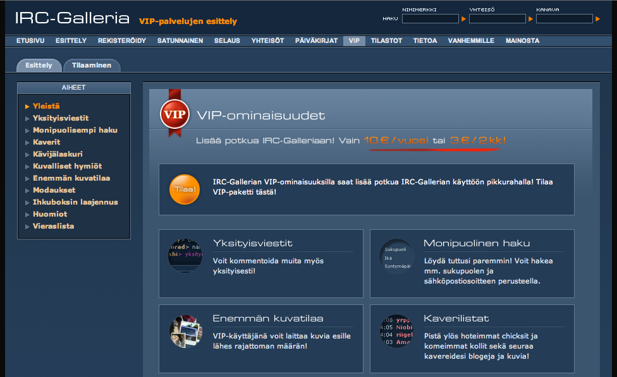
Task: Click the Vieraslista sidebar link
Action: [53, 226]
